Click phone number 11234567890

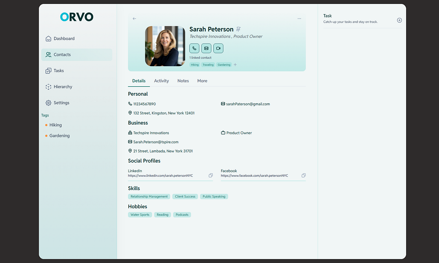click(x=144, y=104)
